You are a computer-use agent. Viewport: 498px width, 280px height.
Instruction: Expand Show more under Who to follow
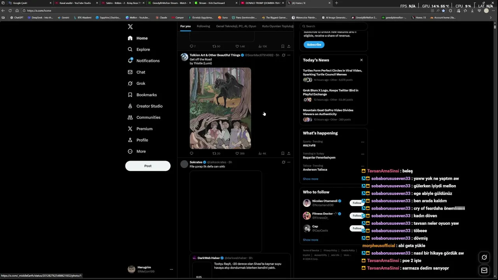click(310, 240)
